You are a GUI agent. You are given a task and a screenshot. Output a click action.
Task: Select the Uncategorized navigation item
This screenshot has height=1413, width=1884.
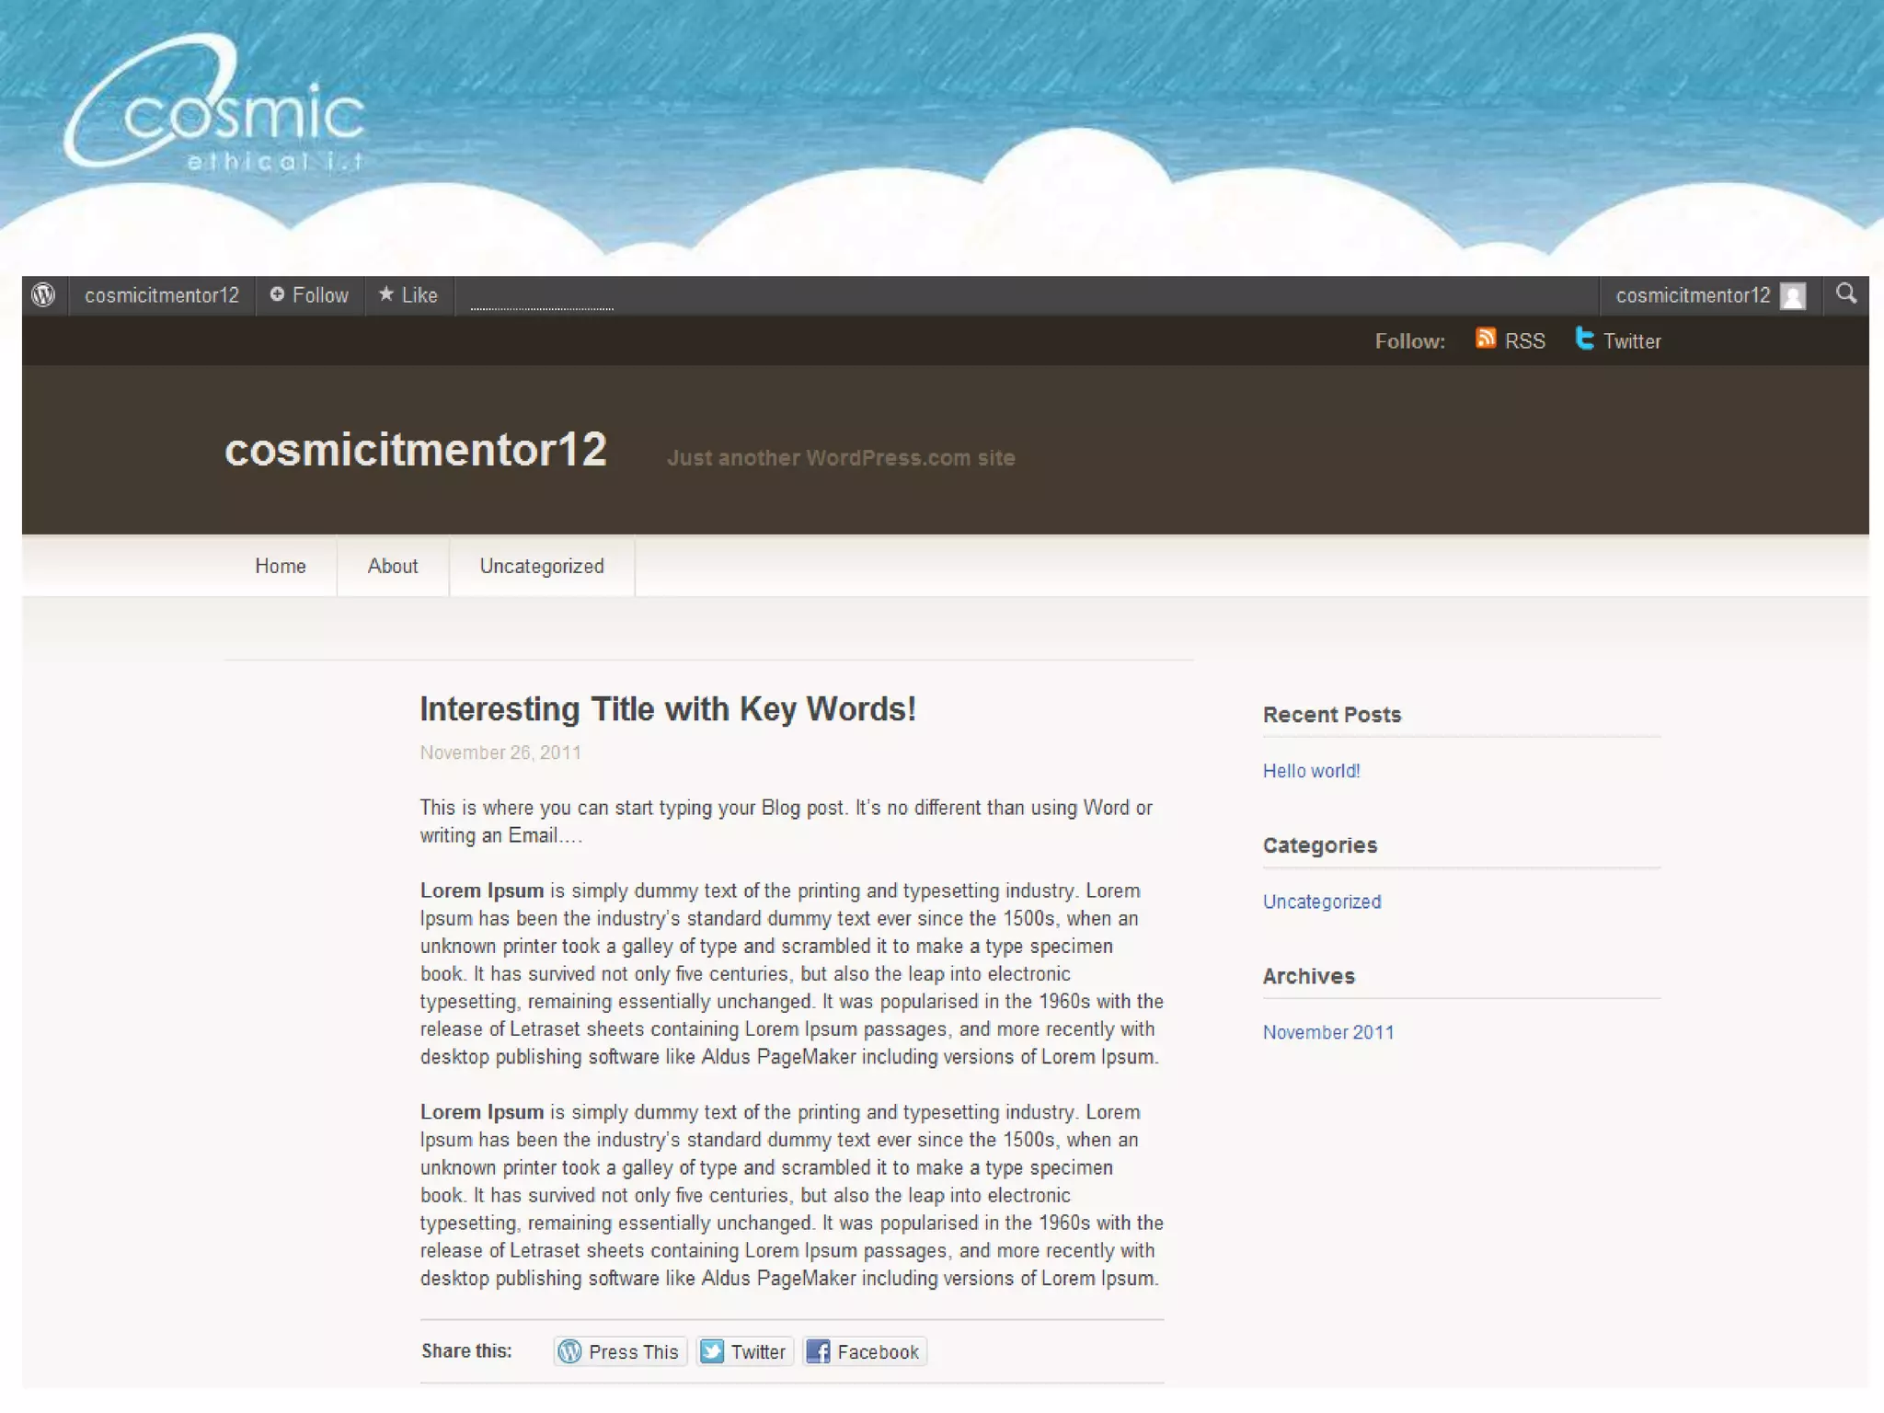coord(542,567)
